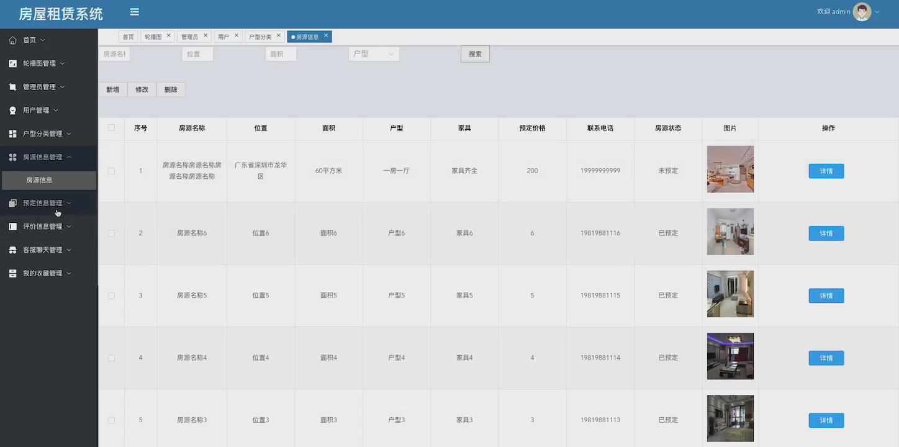Open 我的收藏管理 via its sidebar icon
Screen dimensions: 899x447
[12, 273]
